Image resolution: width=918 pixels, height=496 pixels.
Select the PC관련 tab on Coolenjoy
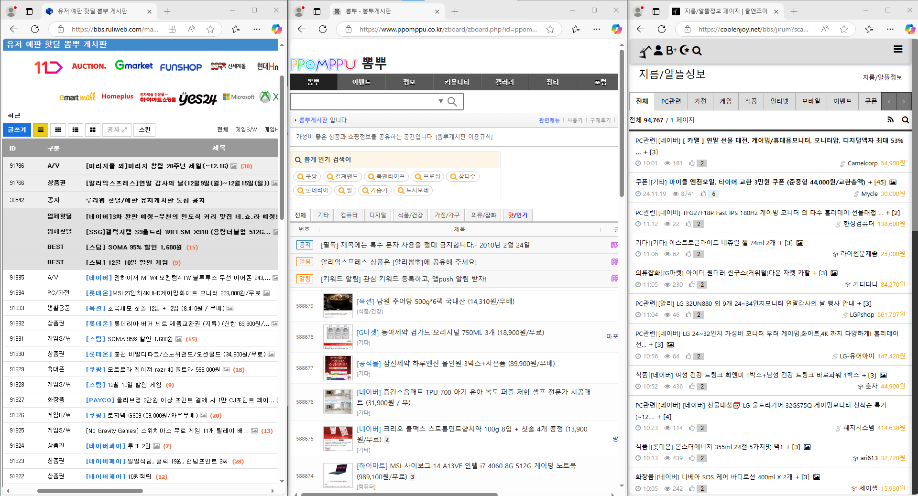point(671,101)
